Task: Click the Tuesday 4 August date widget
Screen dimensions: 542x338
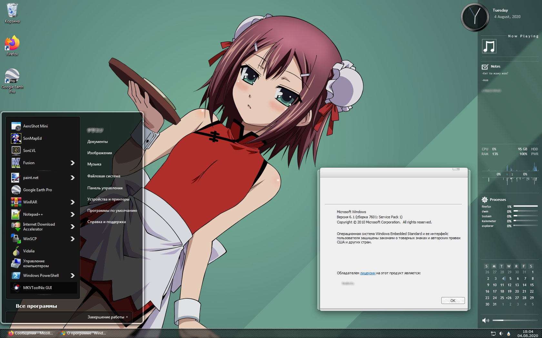Action: pyautogui.click(x=507, y=14)
